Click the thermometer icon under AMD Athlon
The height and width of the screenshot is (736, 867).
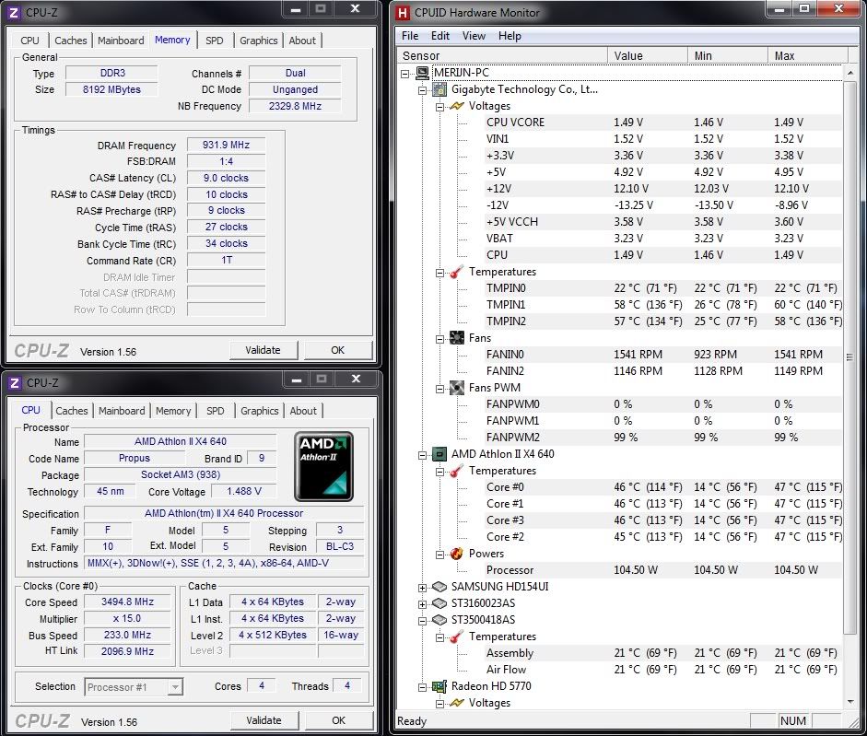457,471
